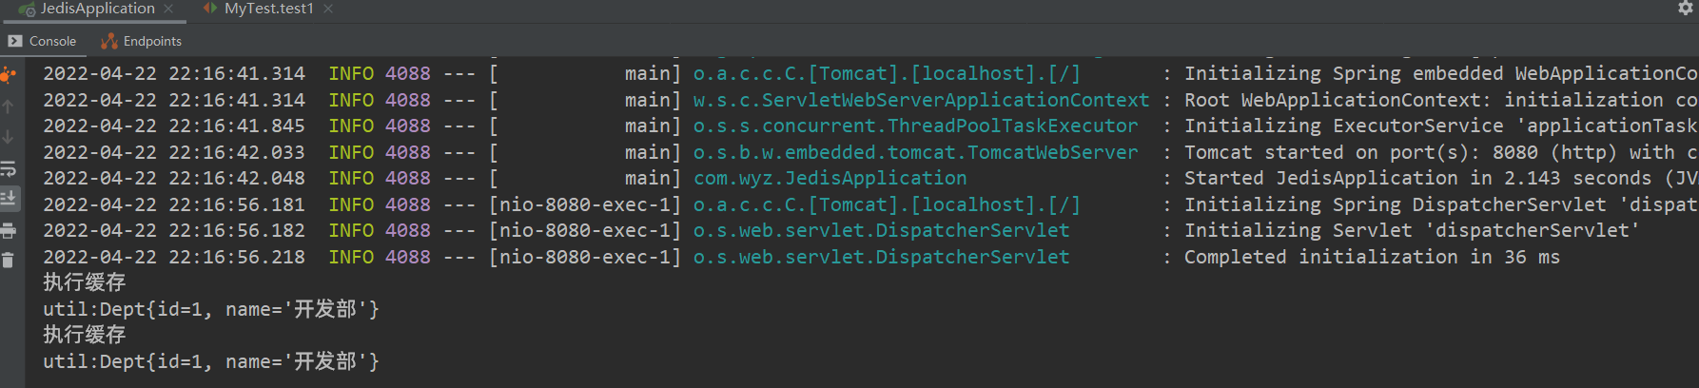Image resolution: width=1699 pixels, height=388 pixels.
Task: Toggle scroll-to-end in console sidebar
Action: pyautogui.click(x=8, y=199)
